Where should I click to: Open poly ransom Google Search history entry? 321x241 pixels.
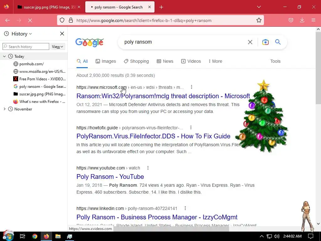click(x=40, y=87)
